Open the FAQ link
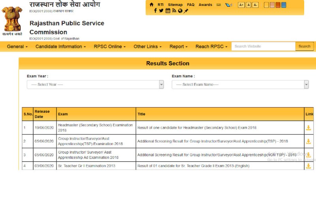 point(190,5)
